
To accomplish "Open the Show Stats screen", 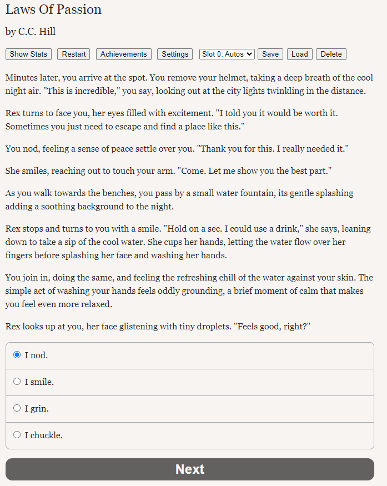I will [x=28, y=54].
